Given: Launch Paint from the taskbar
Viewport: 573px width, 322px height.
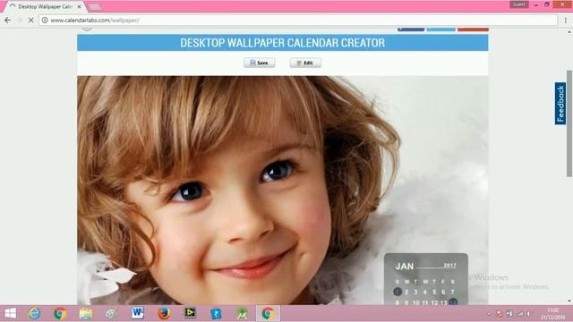Looking at the screenshot, I should click(x=111, y=313).
